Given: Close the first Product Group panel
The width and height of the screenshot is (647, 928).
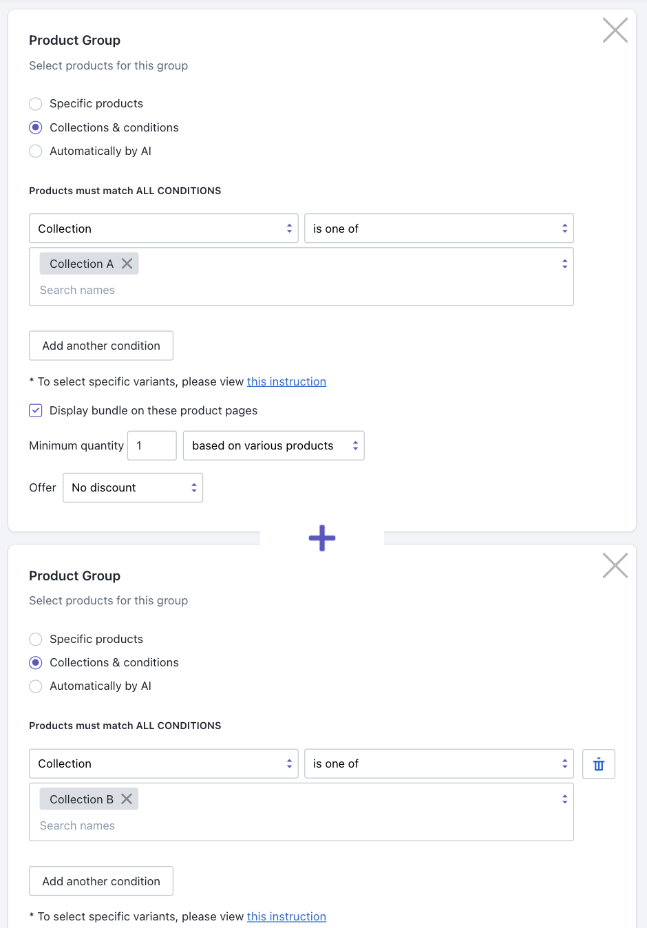Looking at the screenshot, I should tap(615, 30).
